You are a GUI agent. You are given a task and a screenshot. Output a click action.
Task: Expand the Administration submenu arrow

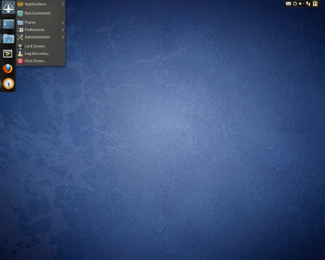pos(63,37)
